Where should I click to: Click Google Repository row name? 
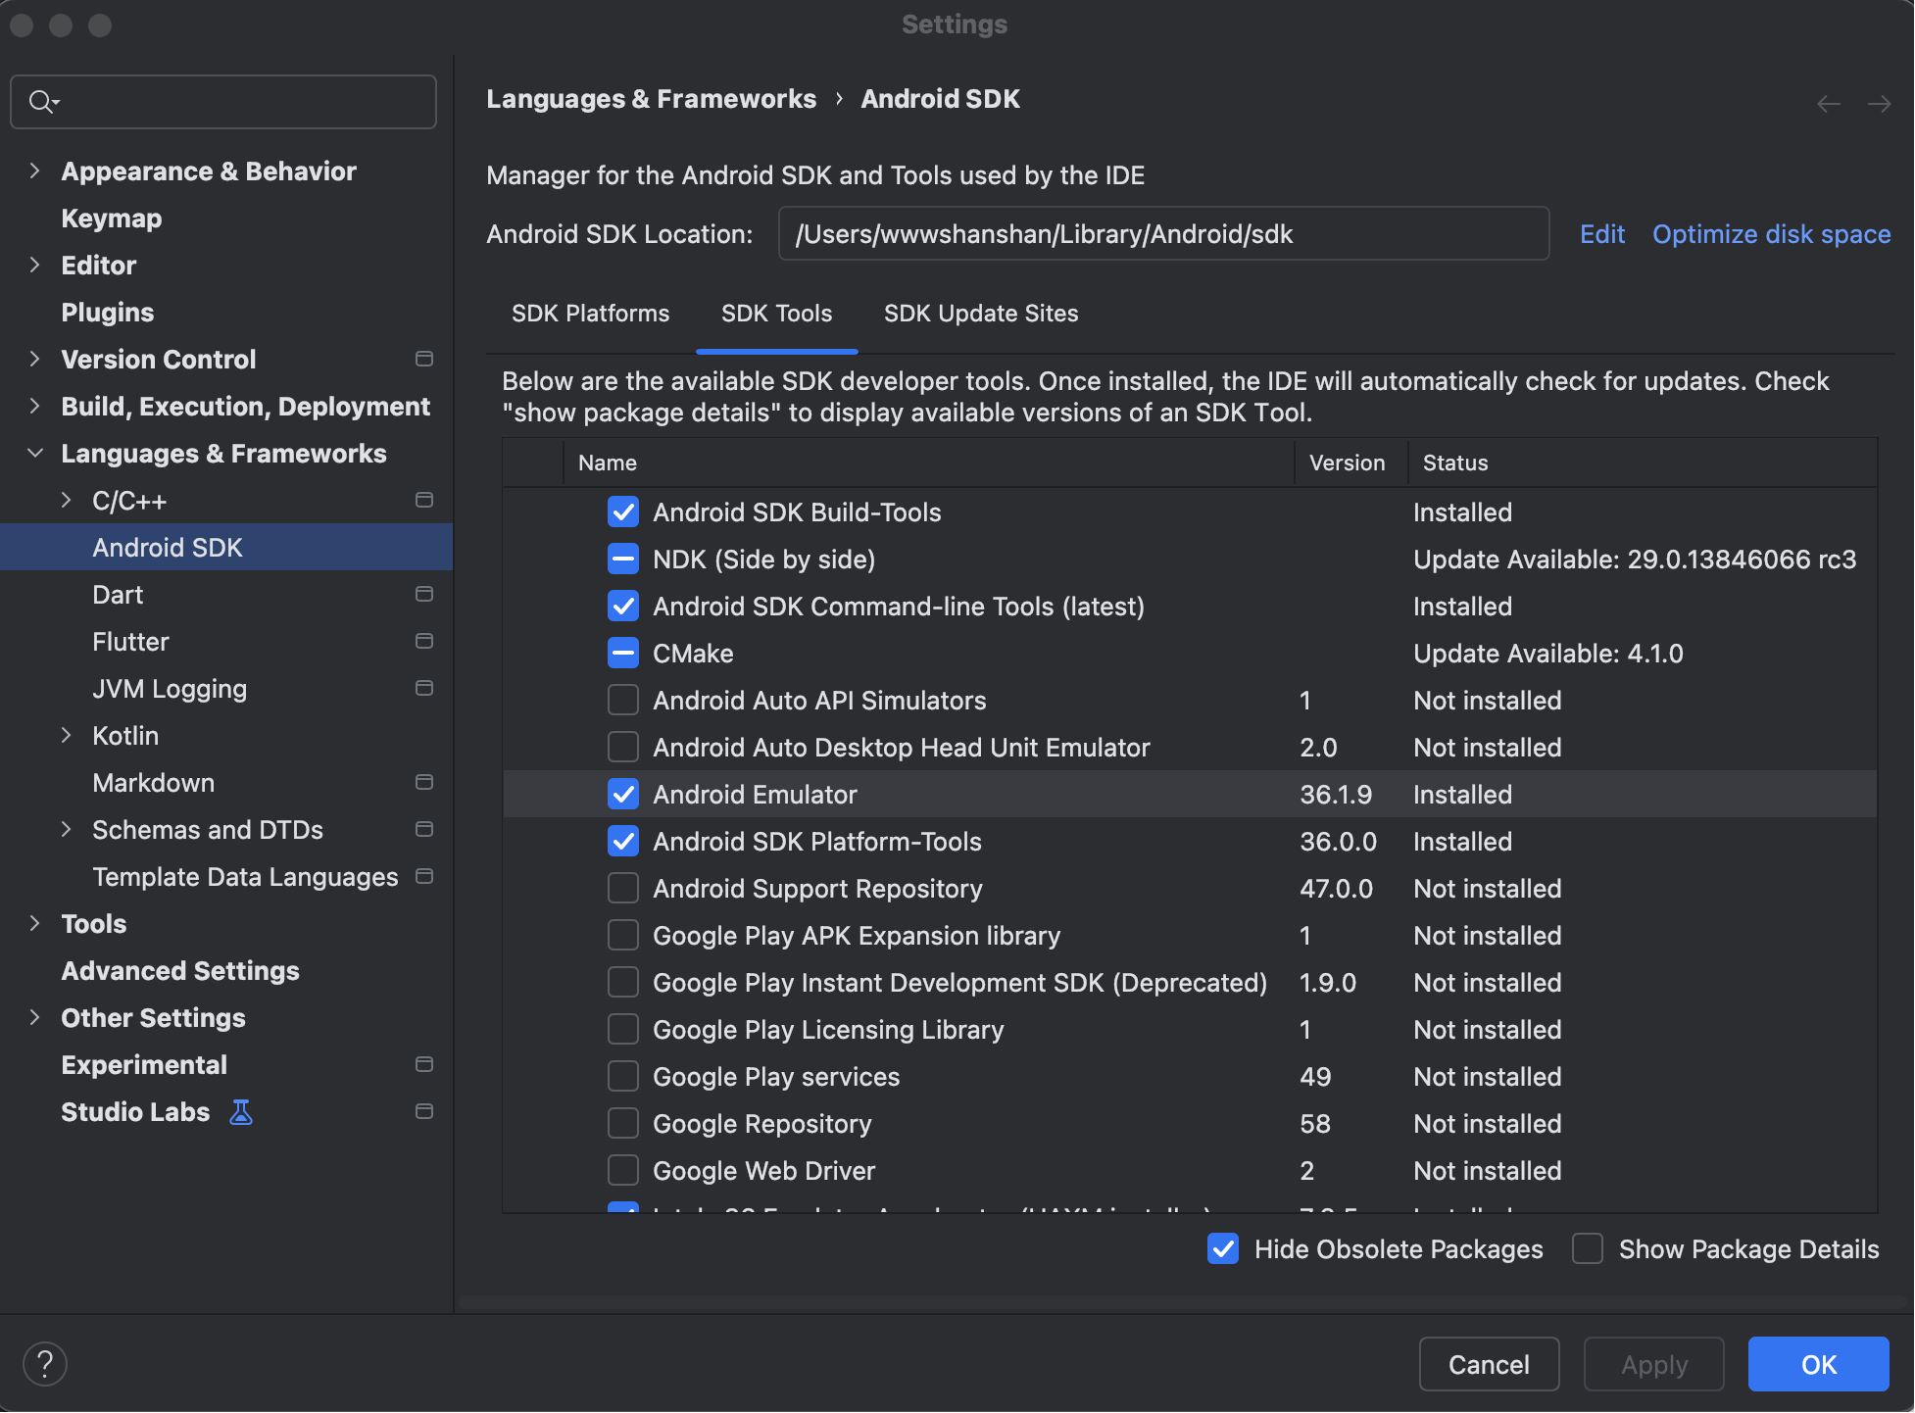[762, 1124]
